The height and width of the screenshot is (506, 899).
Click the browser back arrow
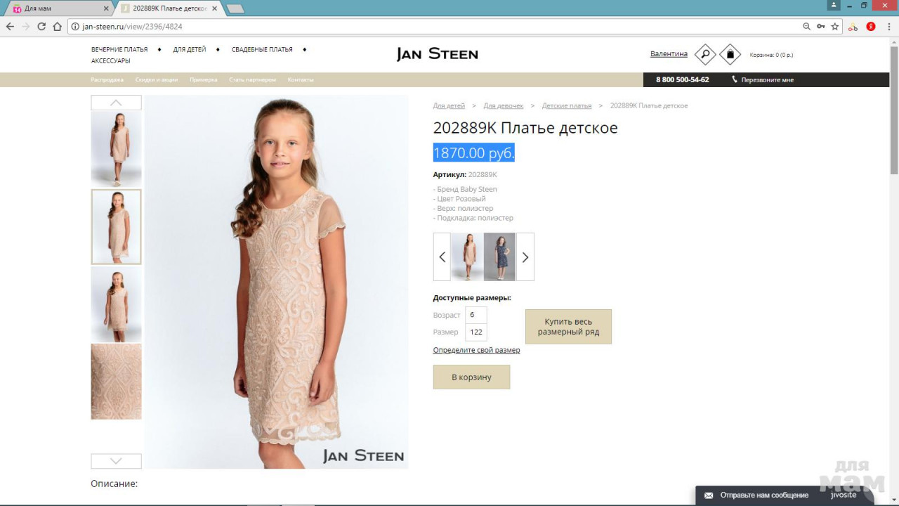pyautogui.click(x=10, y=27)
